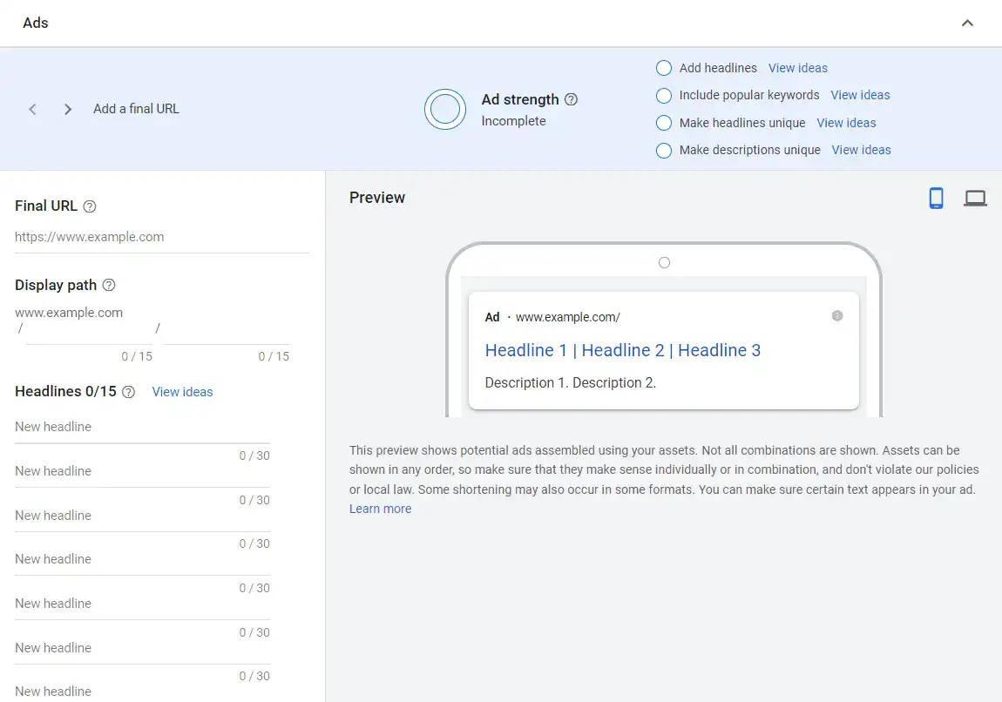Open the Display path help icon

108,285
